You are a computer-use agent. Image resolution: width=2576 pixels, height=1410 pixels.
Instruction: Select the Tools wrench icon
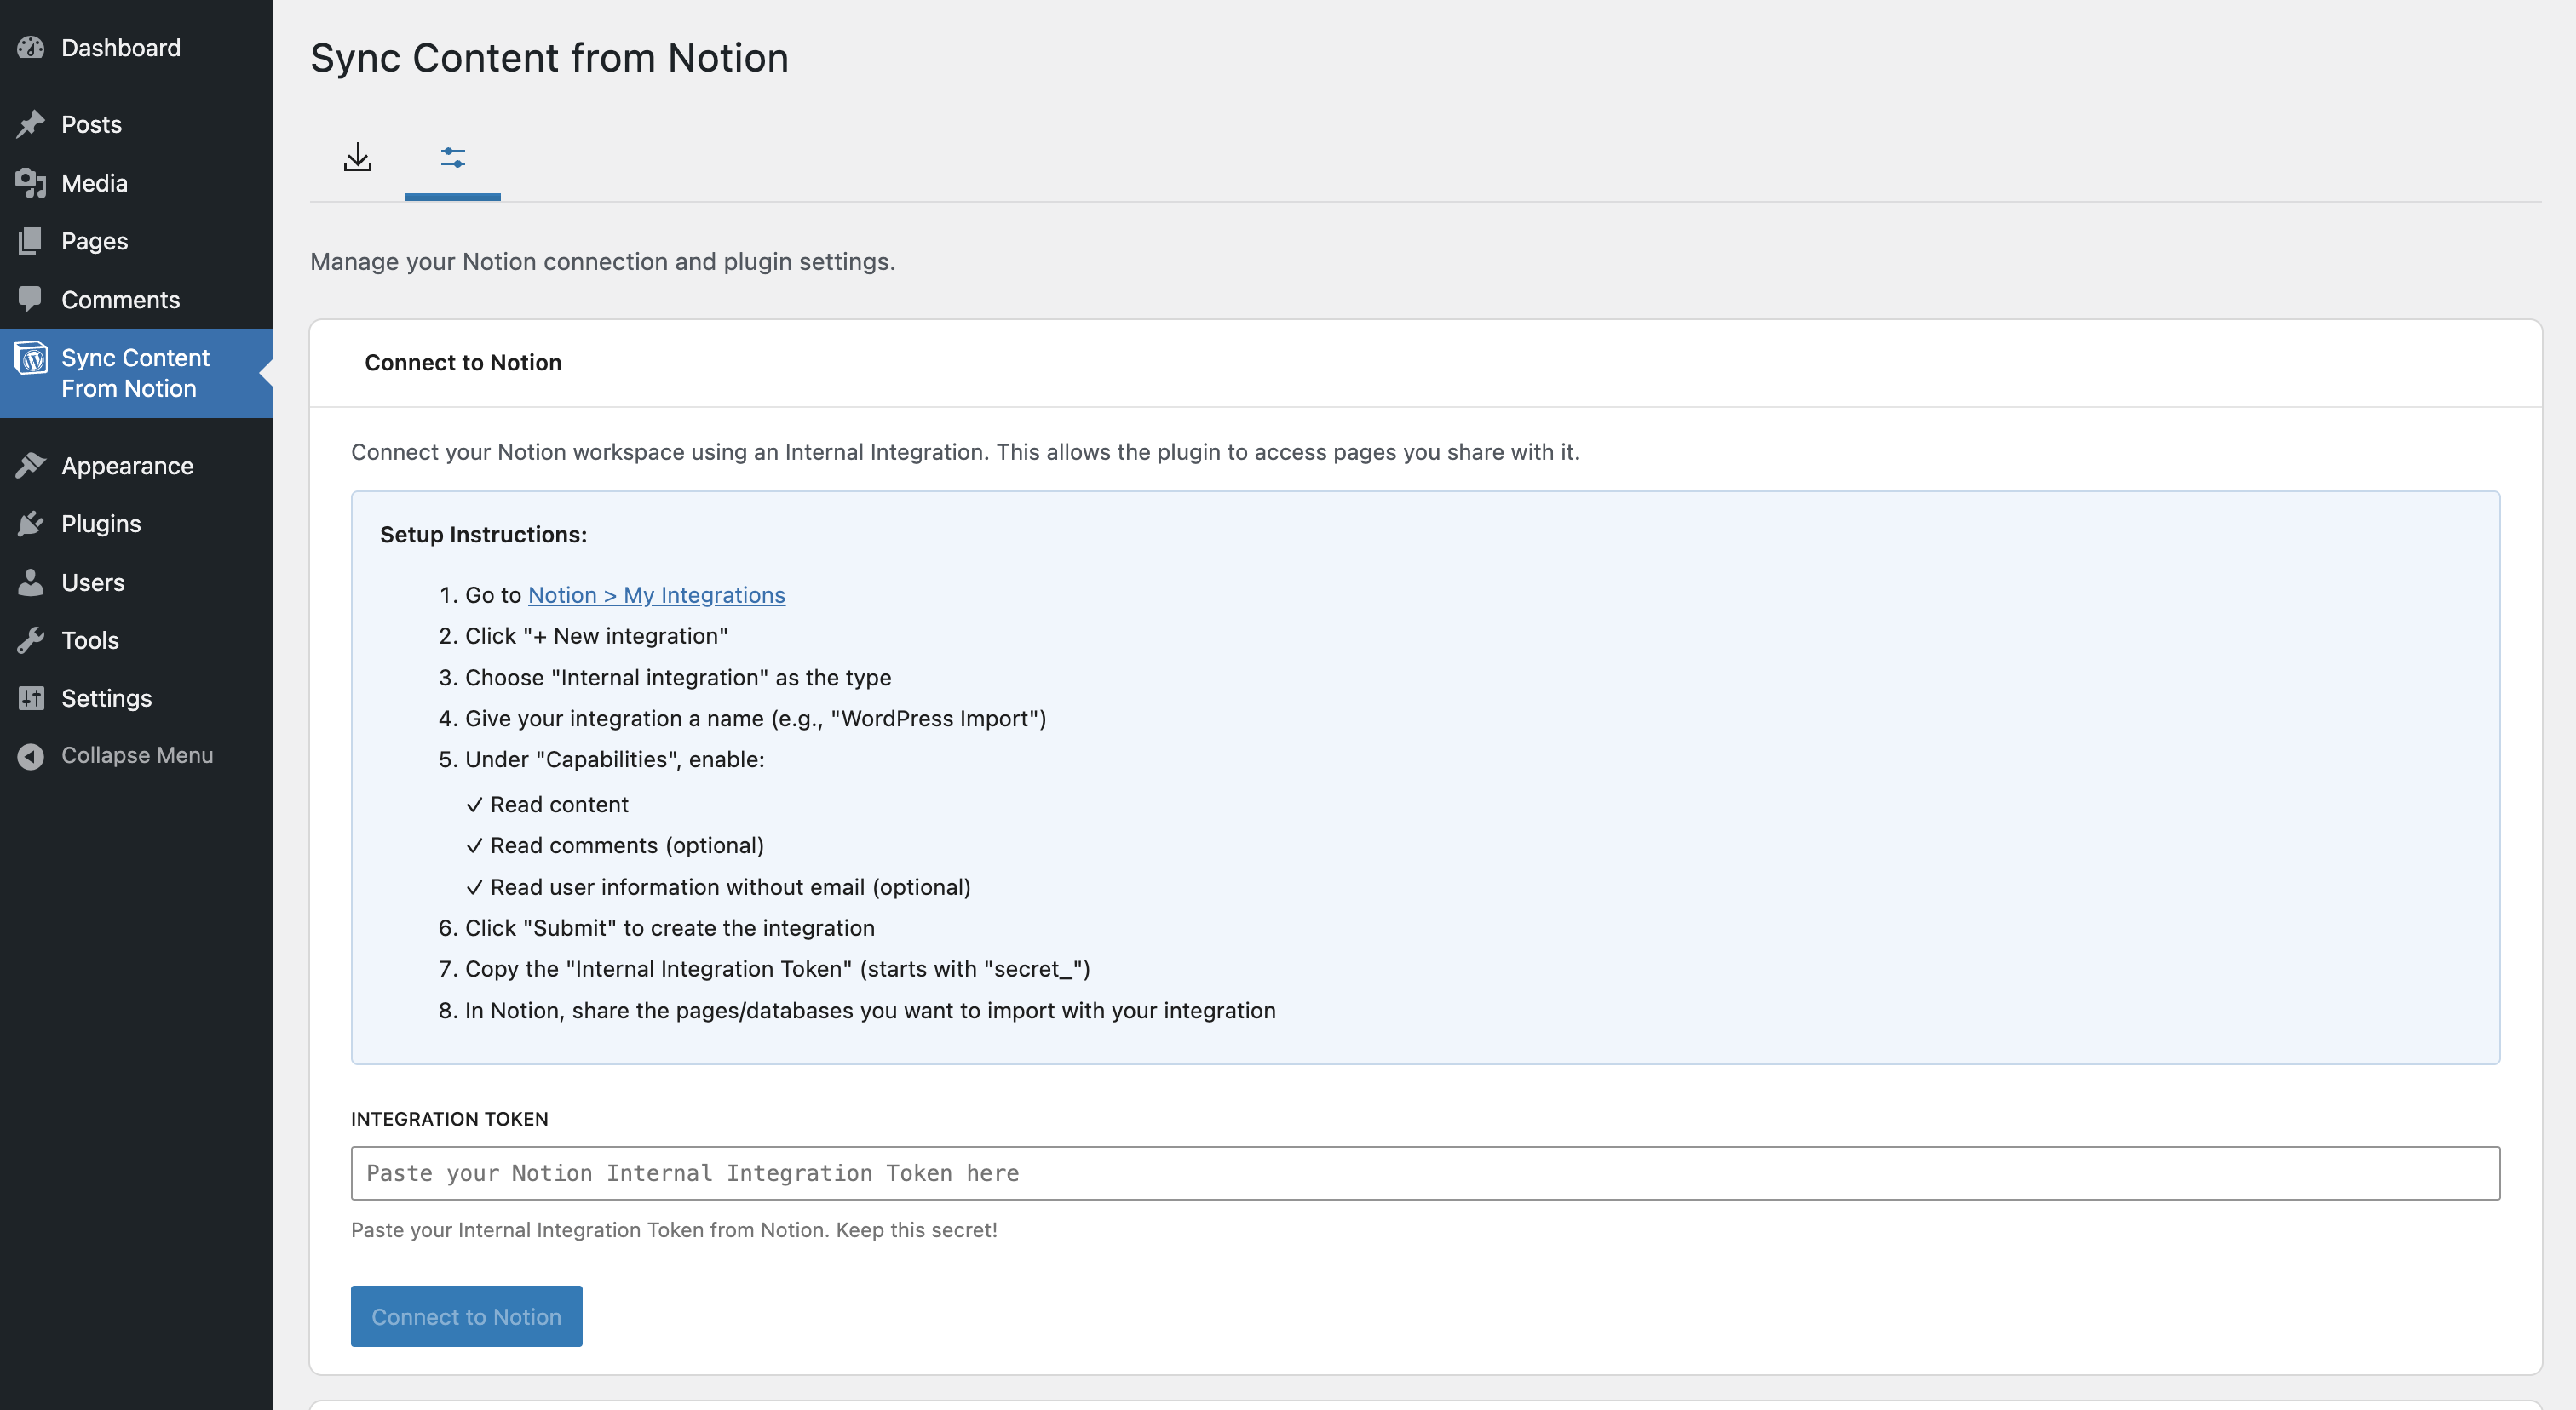pyautogui.click(x=31, y=639)
